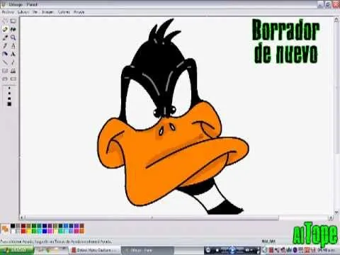Image resolution: width=340 pixels, height=255 pixels.
Task: Select the Pick Color eyedropper tool
Action: click(5, 38)
